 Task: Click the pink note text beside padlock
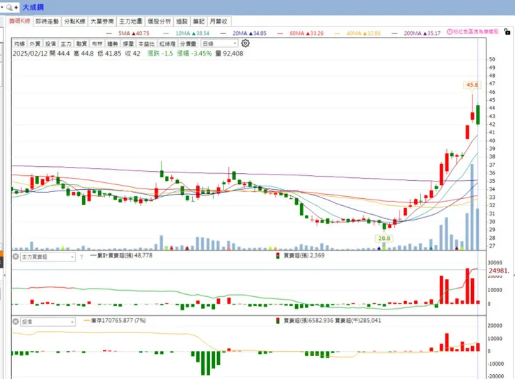(x=475, y=32)
